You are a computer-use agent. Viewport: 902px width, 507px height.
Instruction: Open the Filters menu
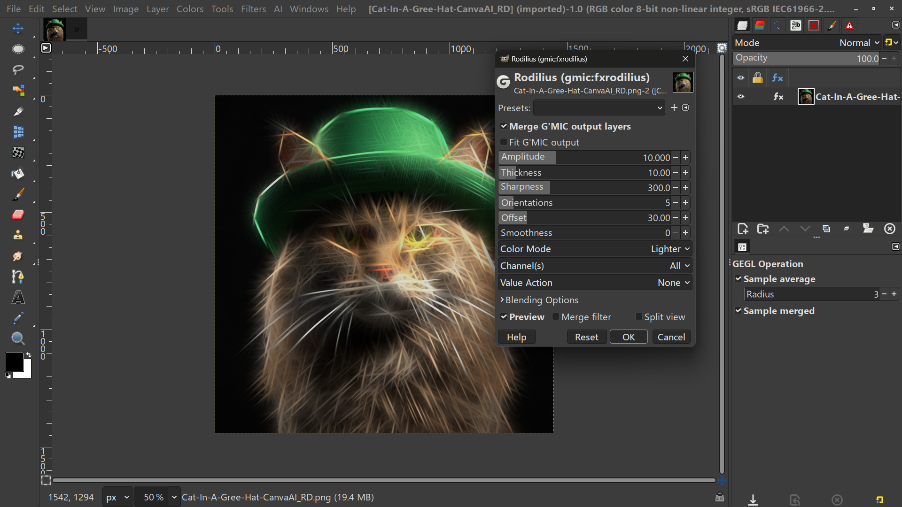pos(253,9)
